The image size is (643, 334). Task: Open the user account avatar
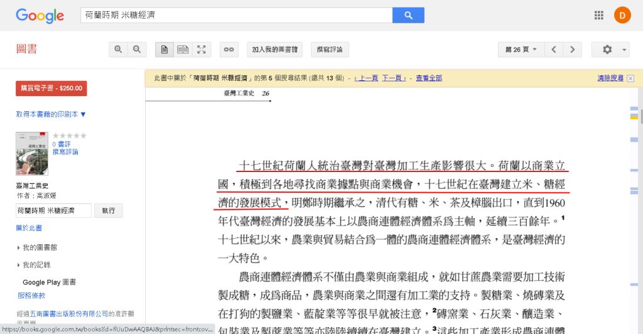[622, 15]
